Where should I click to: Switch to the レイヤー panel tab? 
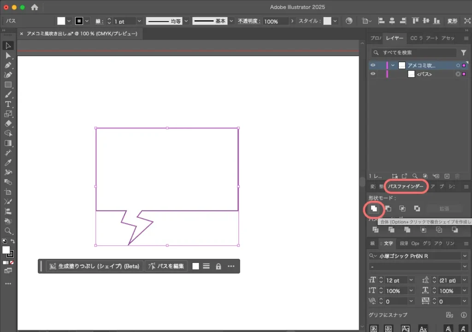coord(395,38)
